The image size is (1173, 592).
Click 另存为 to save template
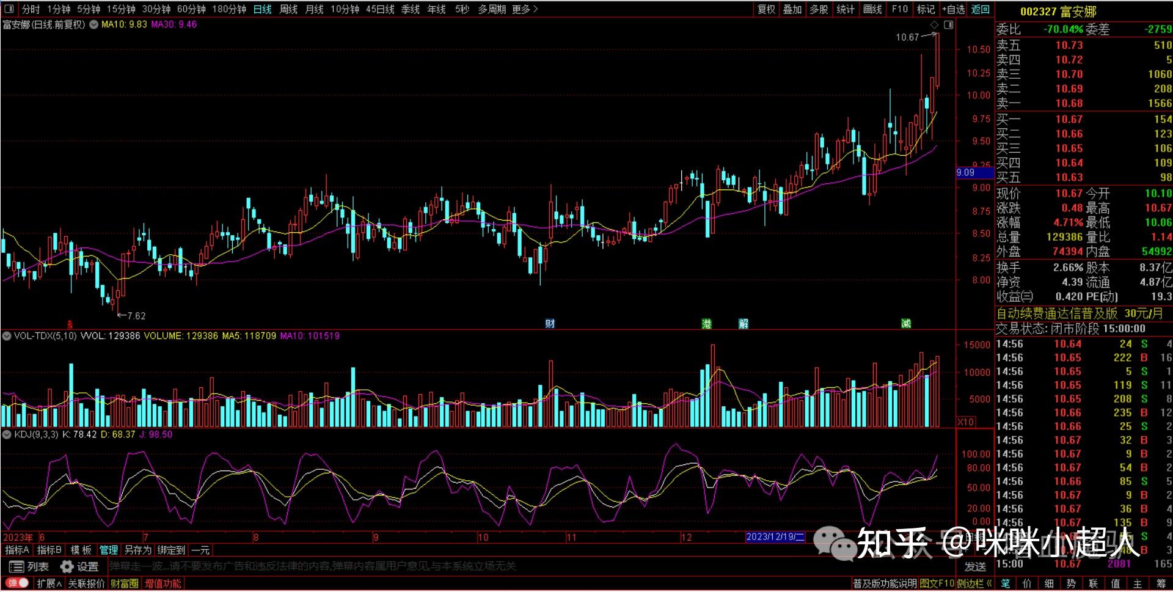coord(137,550)
